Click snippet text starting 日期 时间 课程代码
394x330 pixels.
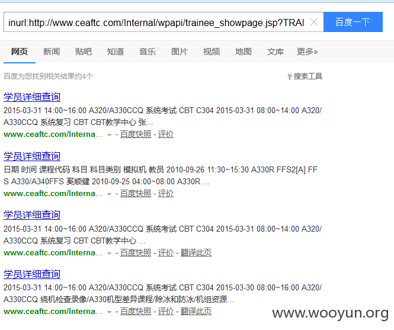pos(161,175)
